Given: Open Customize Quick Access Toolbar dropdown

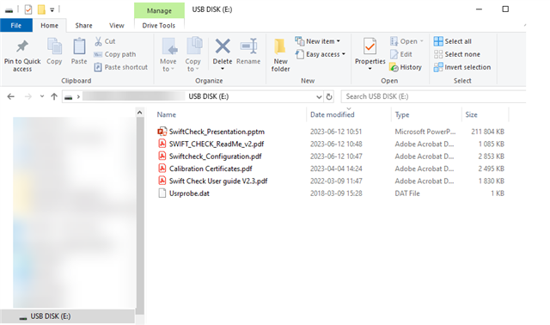Looking at the screenshot, I should click(52, 9).
